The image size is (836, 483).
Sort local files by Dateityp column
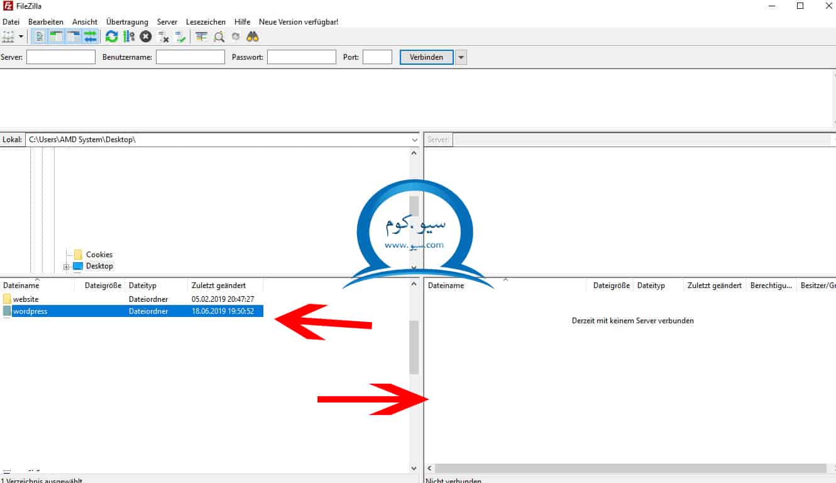tap(157, 286)
